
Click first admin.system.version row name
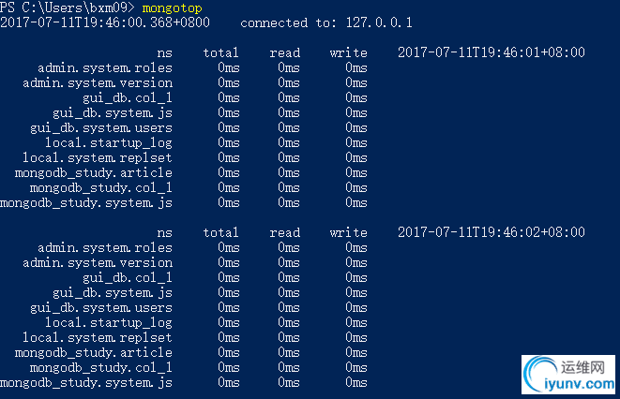(98, 82)
